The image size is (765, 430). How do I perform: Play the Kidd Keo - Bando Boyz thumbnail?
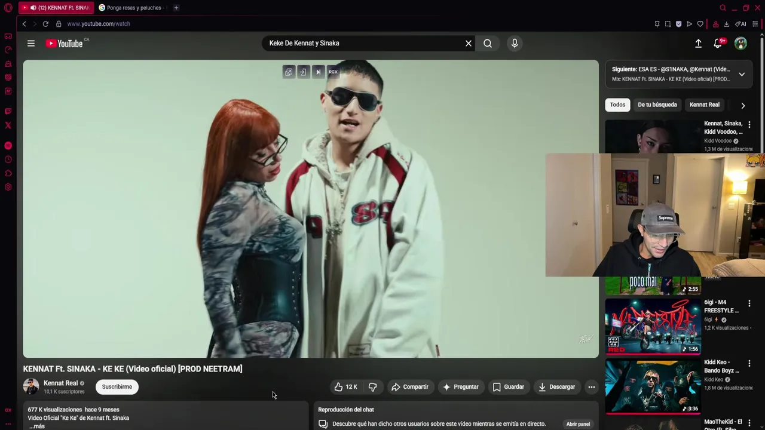[653, 386]
